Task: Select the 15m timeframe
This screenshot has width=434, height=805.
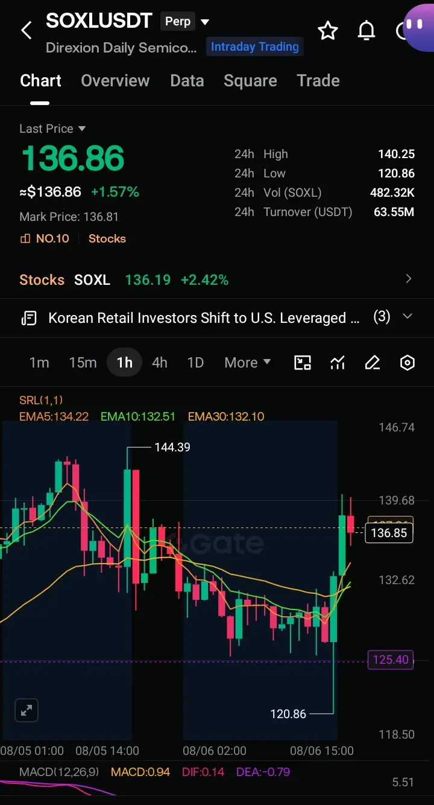Action: (x=83, y=363)
